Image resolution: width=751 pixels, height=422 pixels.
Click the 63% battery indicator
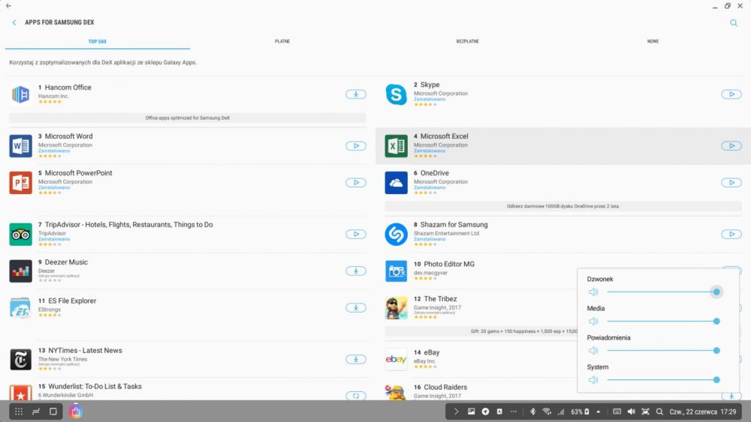pyautogui.click(x=580, y=412)
